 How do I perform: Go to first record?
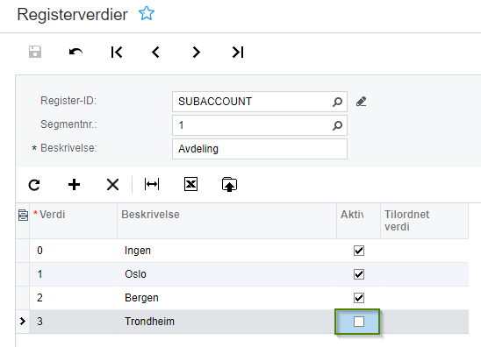coord(117,52)
